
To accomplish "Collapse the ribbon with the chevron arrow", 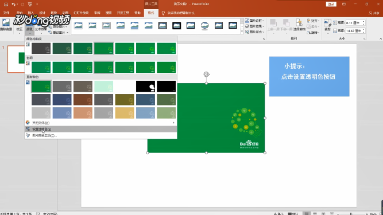I will tap(380, 39).
